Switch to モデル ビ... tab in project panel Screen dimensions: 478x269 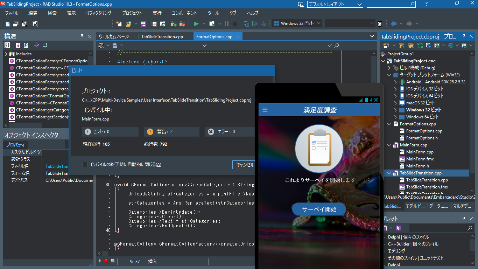point(415,206)
